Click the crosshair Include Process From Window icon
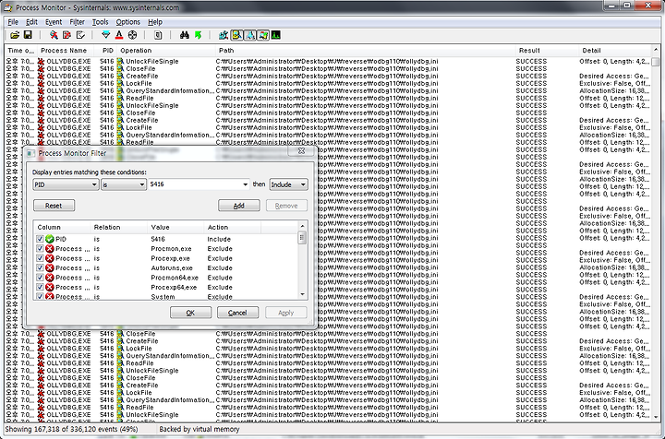 [x=132, y=35]
